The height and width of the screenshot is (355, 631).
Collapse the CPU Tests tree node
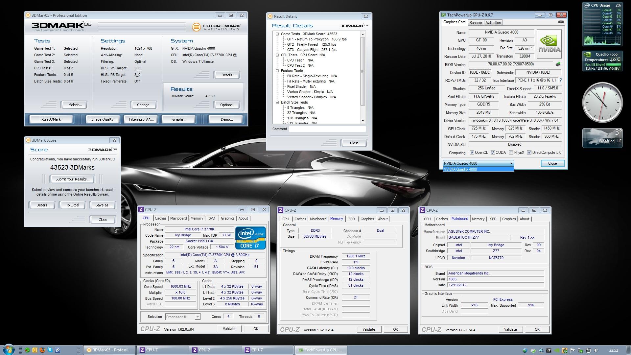pos(277,55)
